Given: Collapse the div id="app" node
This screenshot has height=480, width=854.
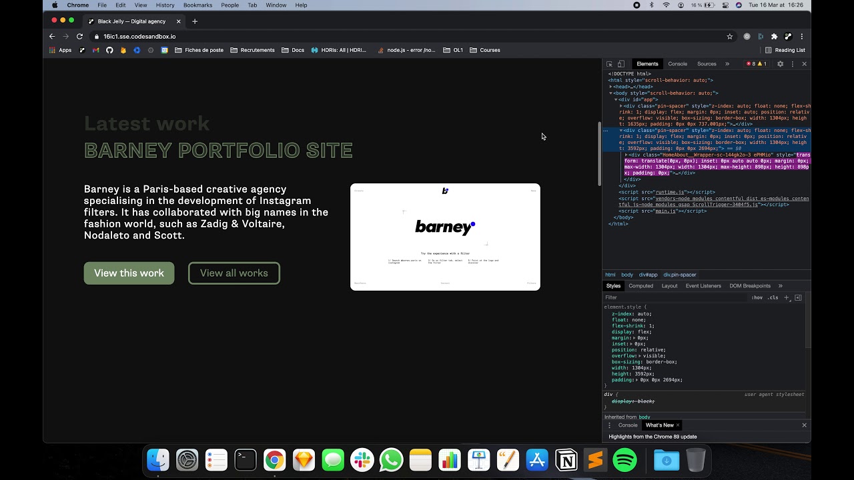Looking at the screenshot, I should coord(616,99).
